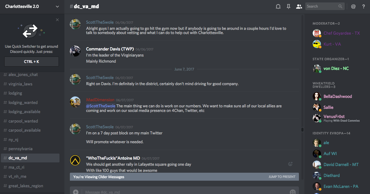Image resolution: width=370 pixels, height=194 pixels.
Task: Open Chef Goyardee - TX member profile
Action: point(341,33)
